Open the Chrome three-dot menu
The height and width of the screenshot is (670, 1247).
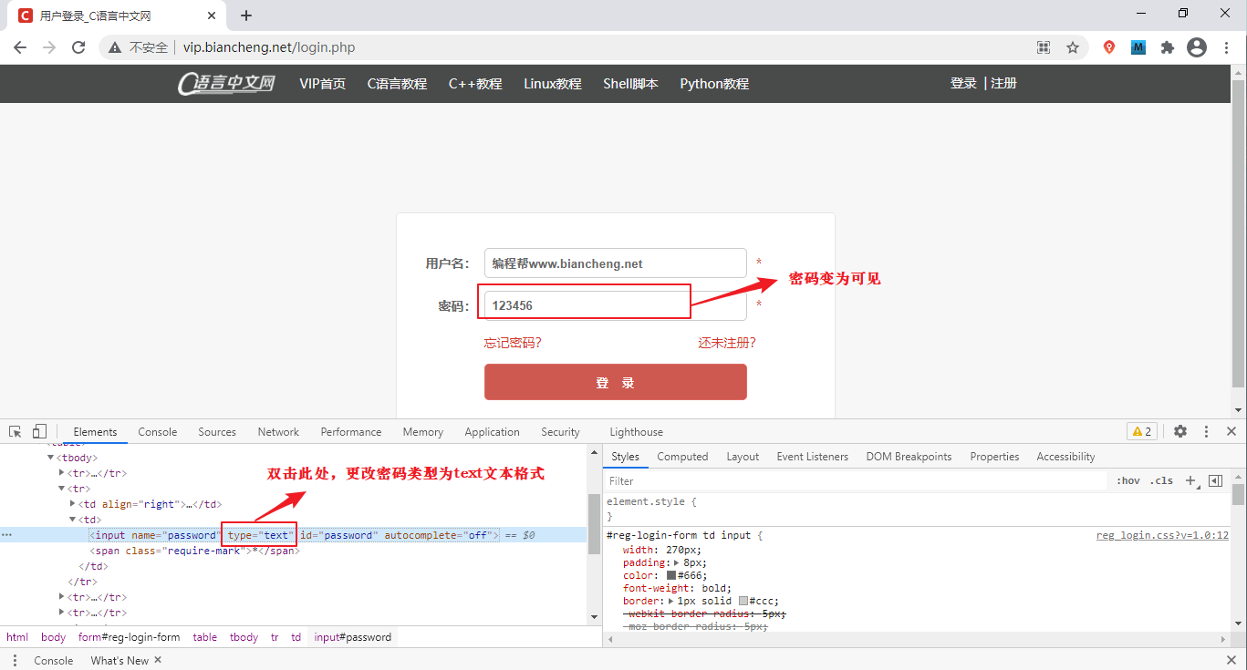click(1226, 47)
